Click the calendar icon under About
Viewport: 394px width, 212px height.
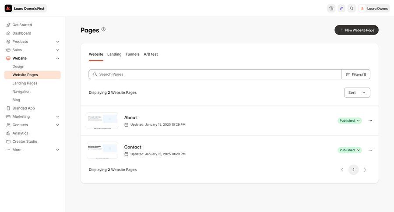coord(127,124)
